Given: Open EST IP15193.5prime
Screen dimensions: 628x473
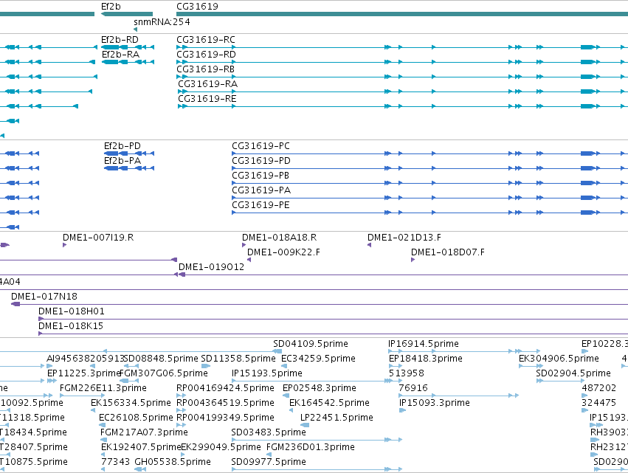Looking at the screenshot, I should click(x=267, y=373).
